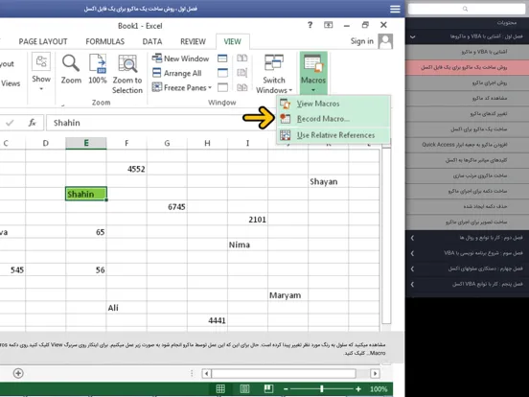This screenshot has height=397, width=529.
Task: Select the VIEW ribbon tab
Action: pos(233,41)
